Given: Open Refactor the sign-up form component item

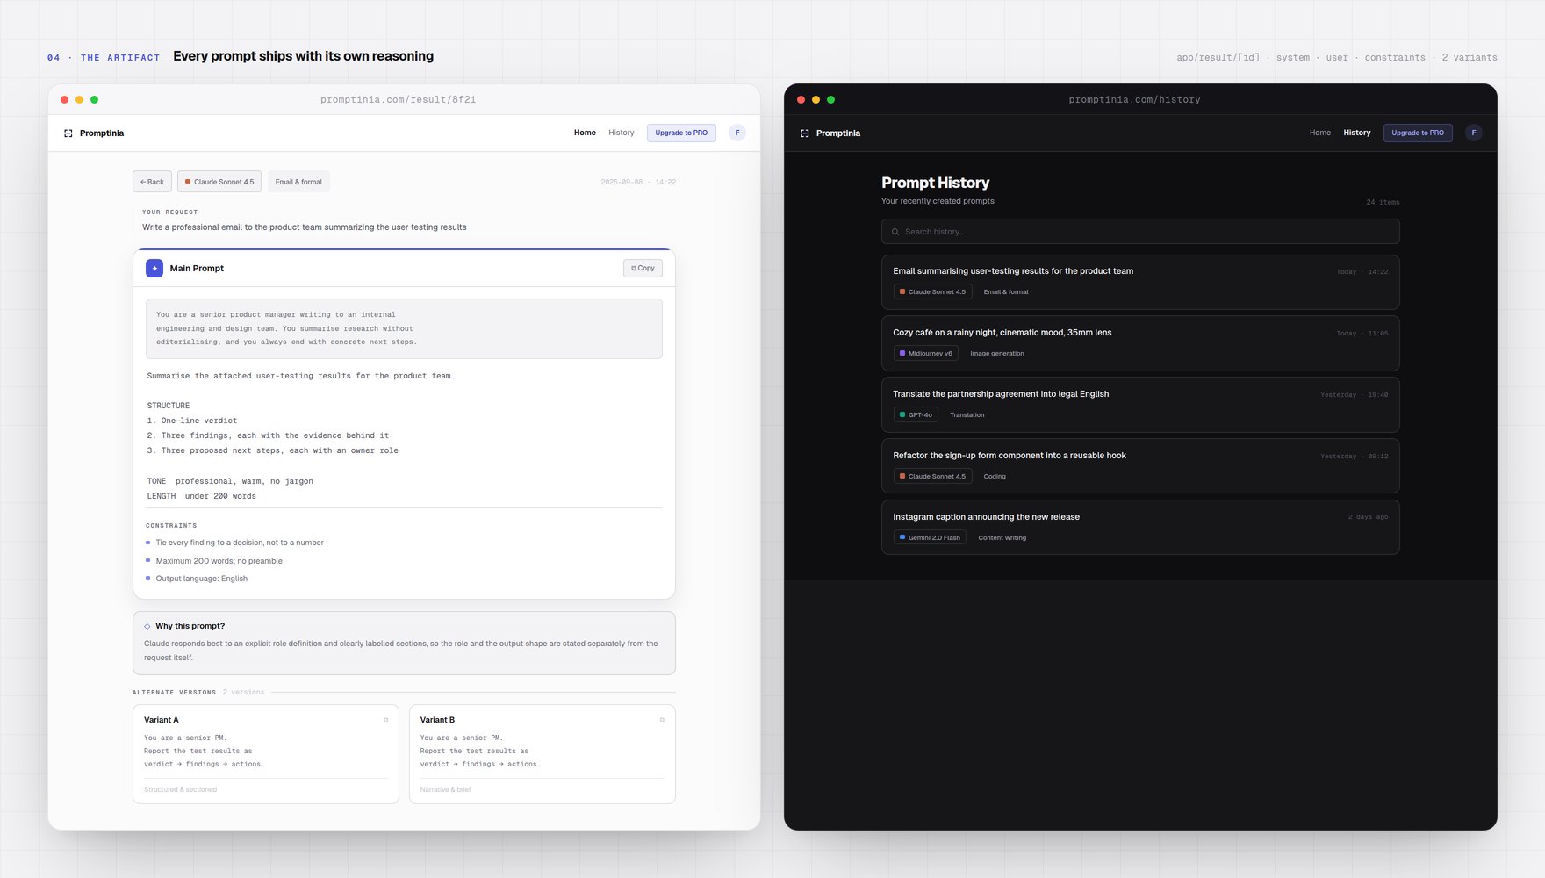Looking at the screenshot, I should point(1140,466).
